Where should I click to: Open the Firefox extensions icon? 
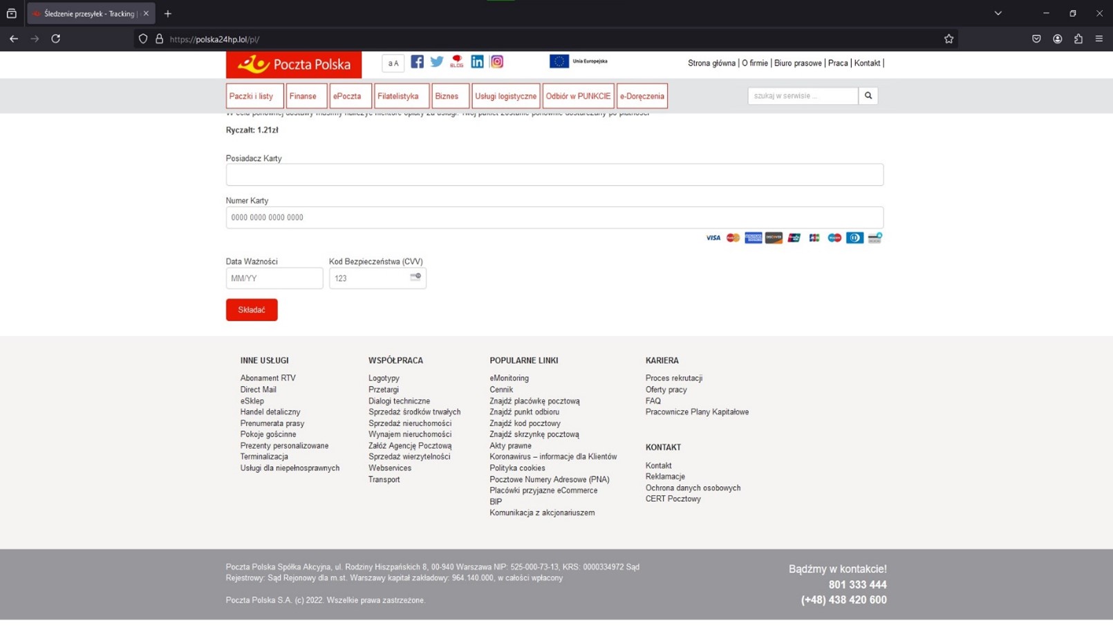tap(1078, 39)
